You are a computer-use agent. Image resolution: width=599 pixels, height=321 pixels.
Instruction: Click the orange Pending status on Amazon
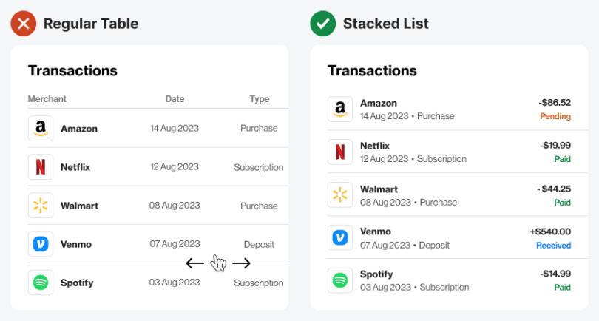555,117
